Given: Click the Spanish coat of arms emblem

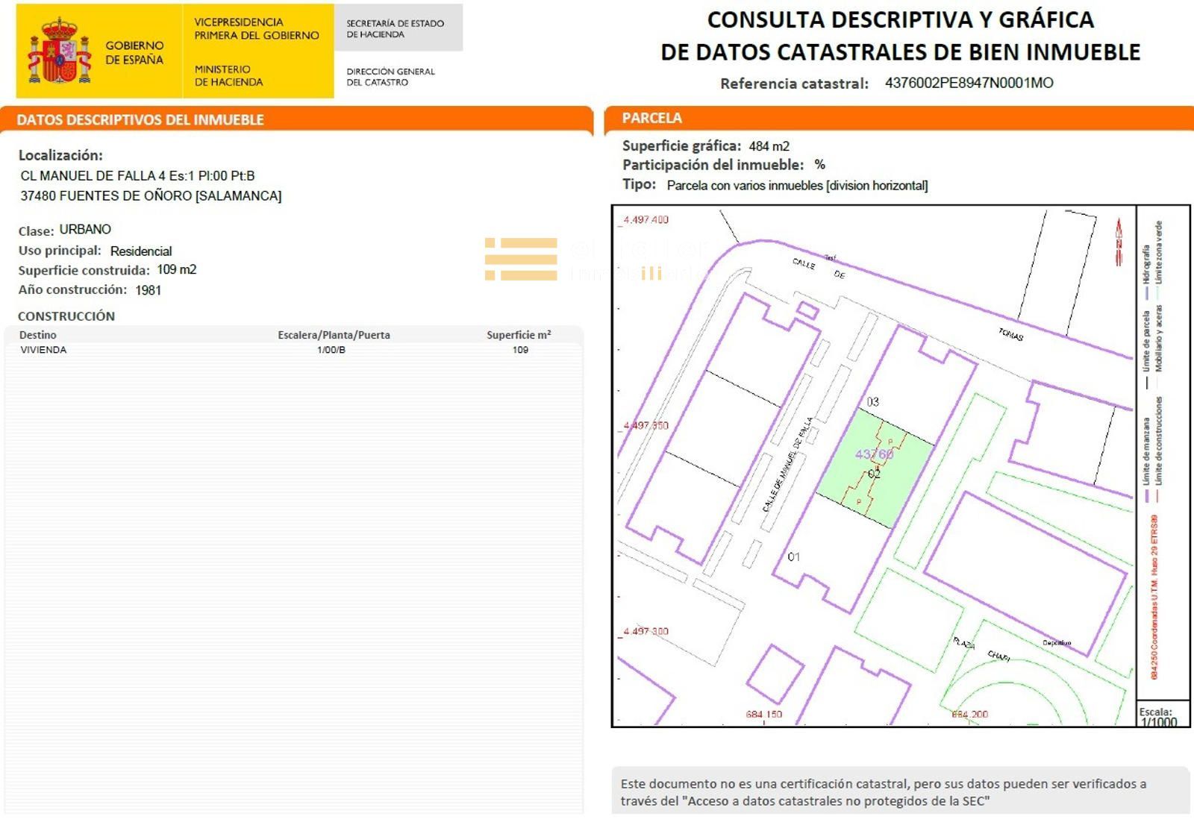Looking at the screenshot, I should (x=60, y=51).
